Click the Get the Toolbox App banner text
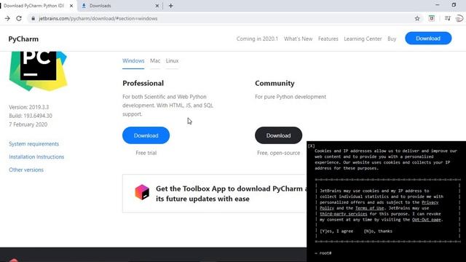Screen dimensions: 466x262 [x=232, y=194]
